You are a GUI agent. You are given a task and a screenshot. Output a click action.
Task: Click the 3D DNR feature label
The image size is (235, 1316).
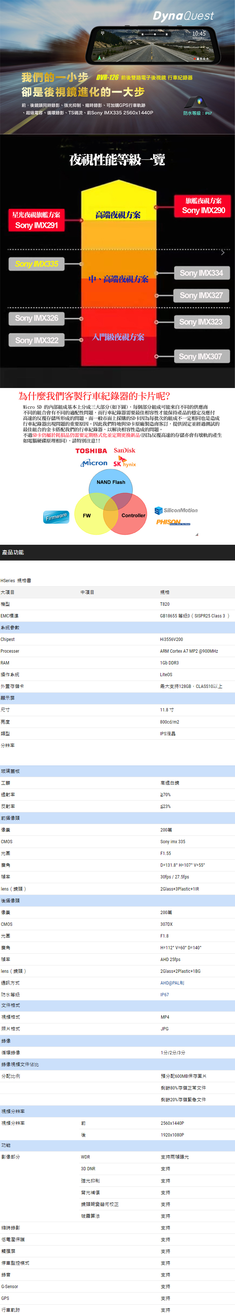[x=88, y=1168]
